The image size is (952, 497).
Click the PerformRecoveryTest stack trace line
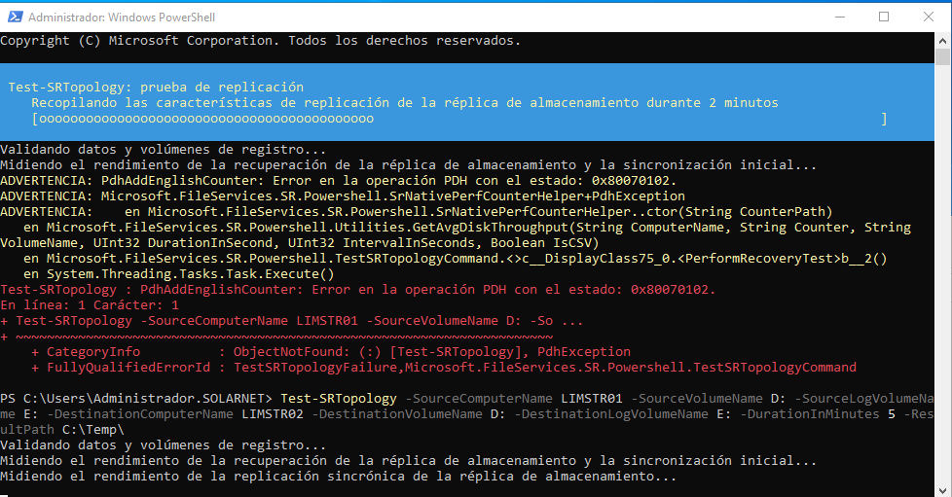456,259
